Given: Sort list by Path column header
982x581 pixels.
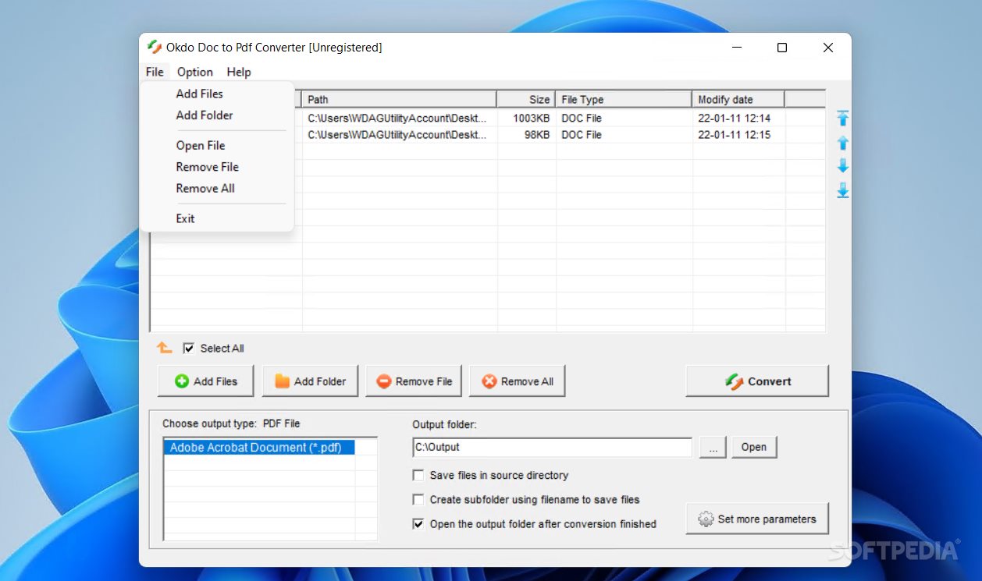Looking at the screenshot, I should click(399, 99).
